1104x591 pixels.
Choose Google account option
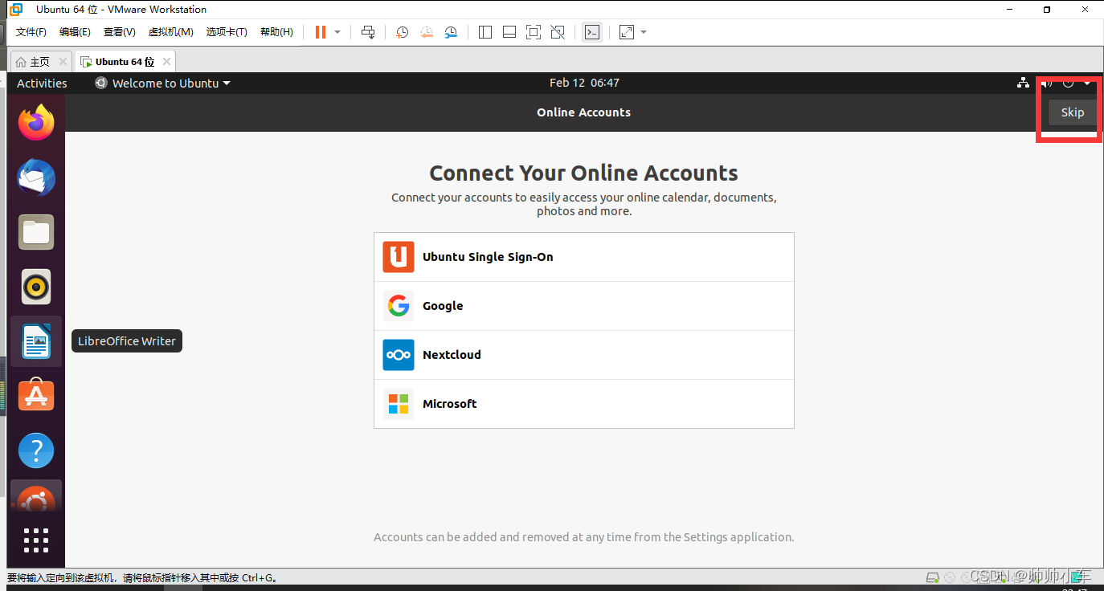pos(584,306)
